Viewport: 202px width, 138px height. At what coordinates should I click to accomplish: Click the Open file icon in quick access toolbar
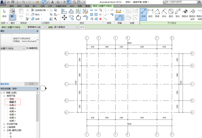click(8, 2)
